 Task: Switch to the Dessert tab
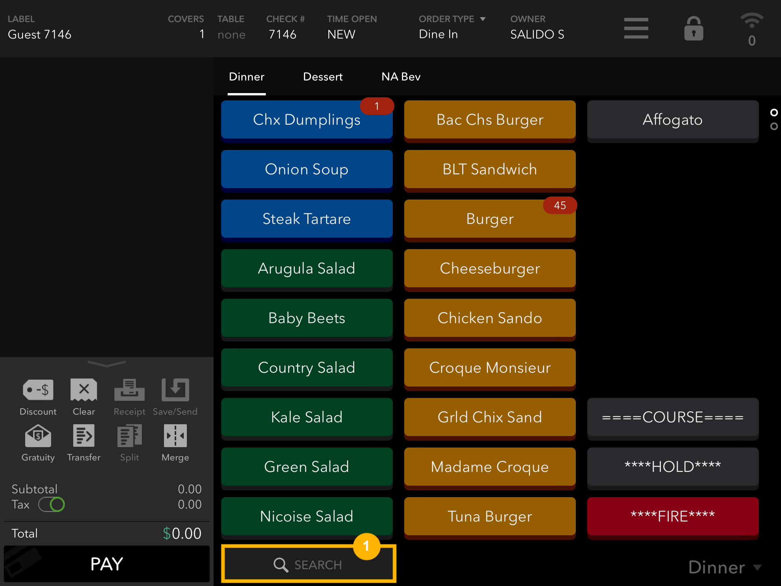(x=323, y=77)
